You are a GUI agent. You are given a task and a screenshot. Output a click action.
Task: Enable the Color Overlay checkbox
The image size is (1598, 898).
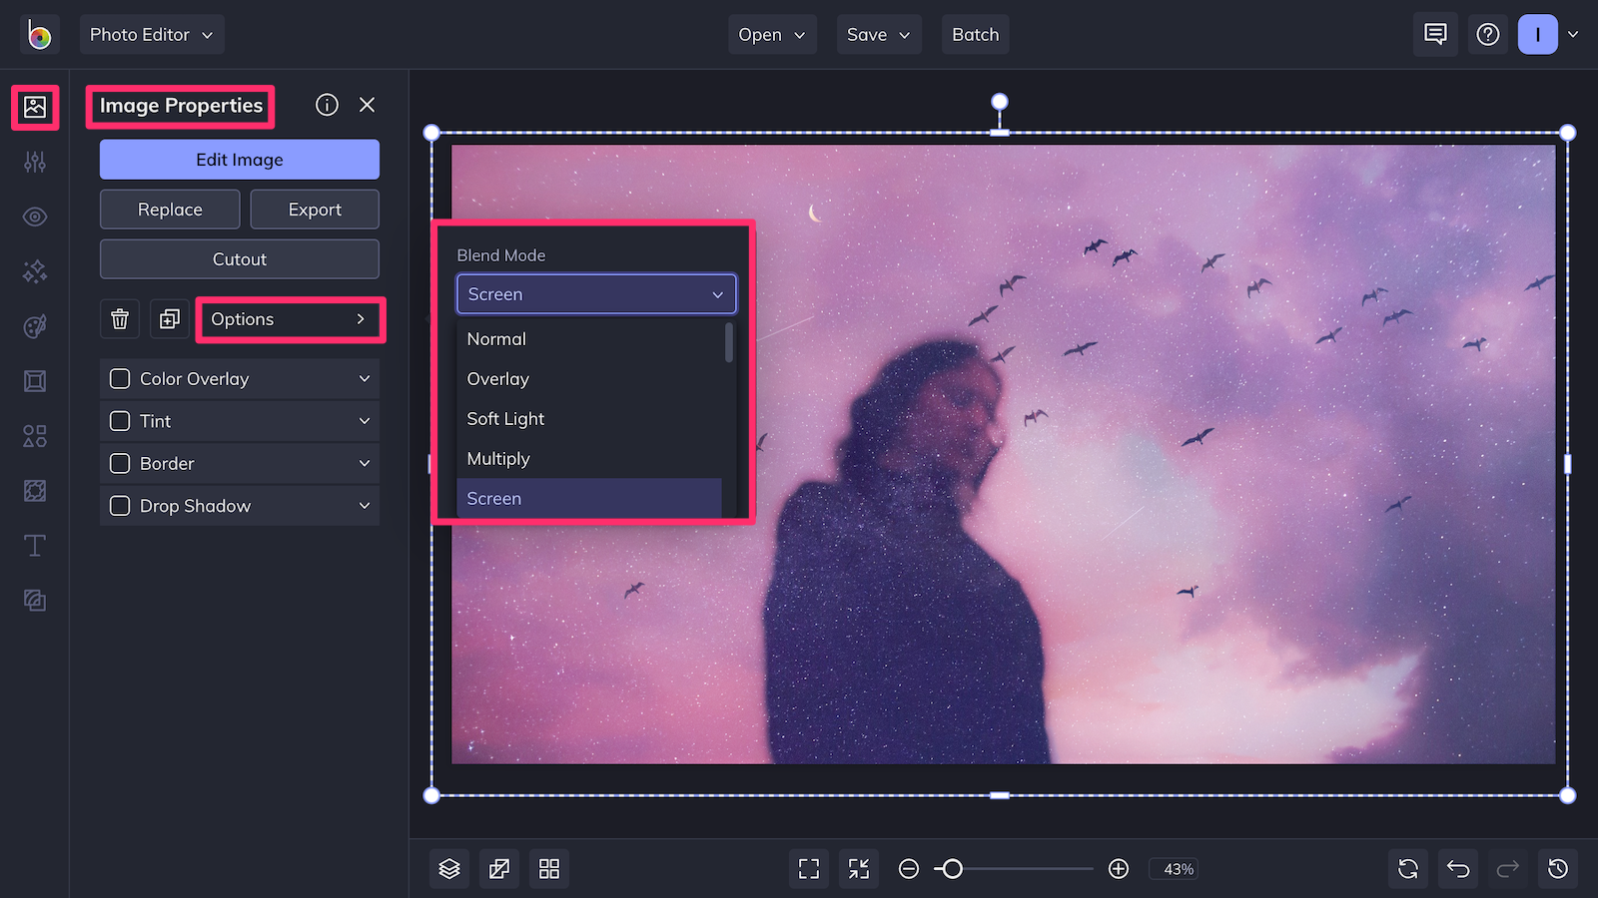tap(120, 378)
